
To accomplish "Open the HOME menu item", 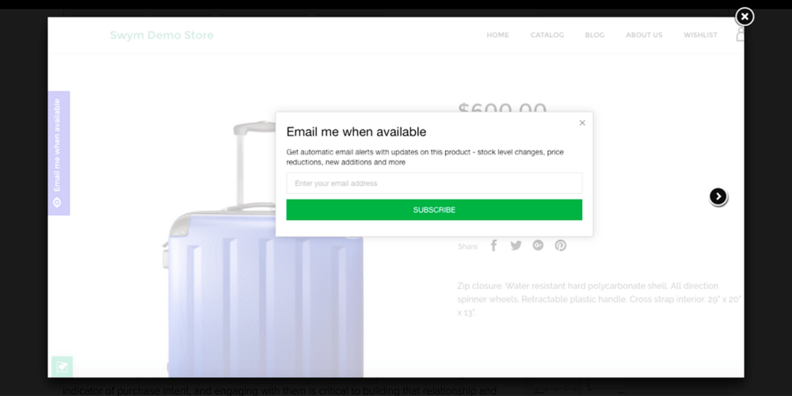I will pos(497,35).
